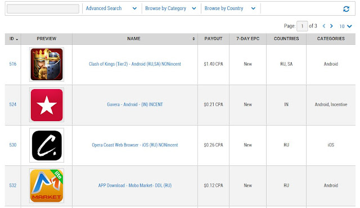Viewport: 360px width, 208px height.
Task: Open the Opera Coast Web Browser offer link
Action: pyautogui.click(x=135, y=145)
